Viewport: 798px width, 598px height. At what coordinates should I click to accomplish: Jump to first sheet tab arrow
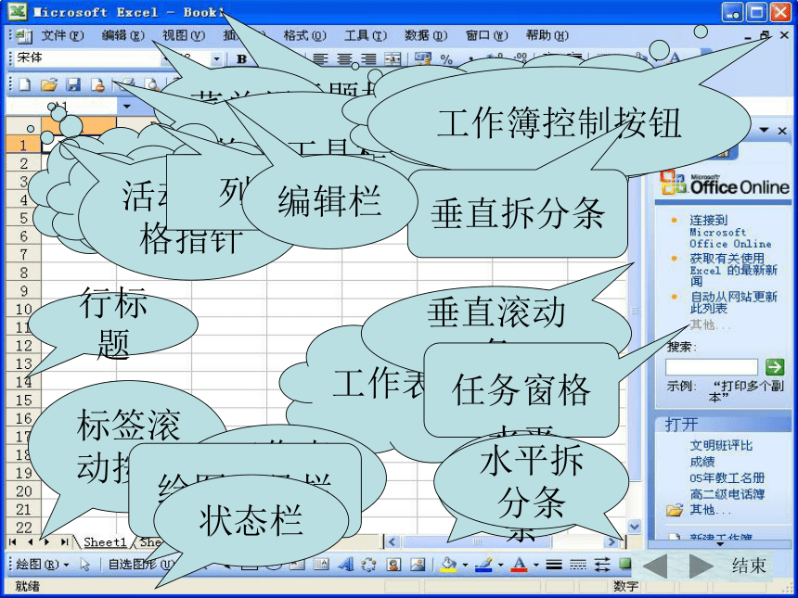pos(13,542)
